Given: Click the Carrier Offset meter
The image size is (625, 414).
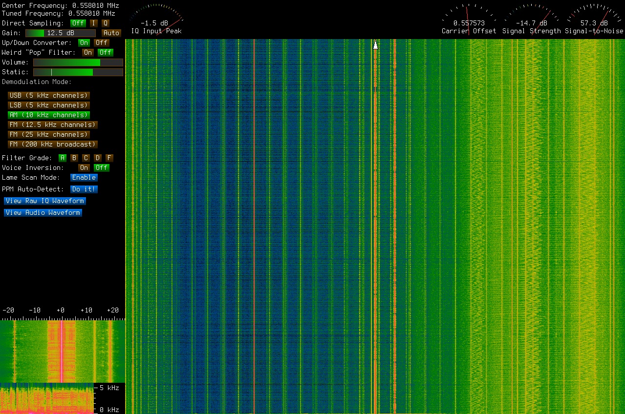Looking at the screenshot, I should tap(469, 19).
